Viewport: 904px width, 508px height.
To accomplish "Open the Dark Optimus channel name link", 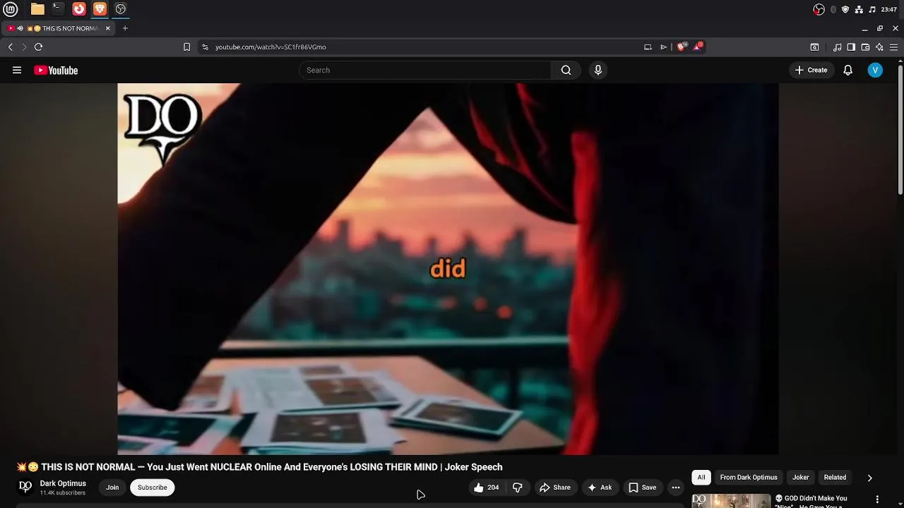I will point(63,483).
